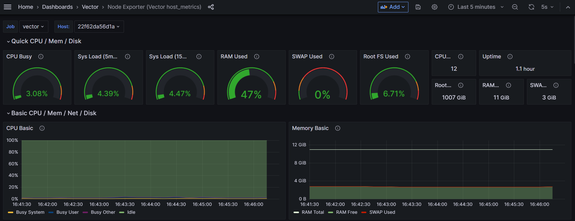The image size is (575, 221).
Task: Click the share dashboard icon
Action: click(211, 7)
